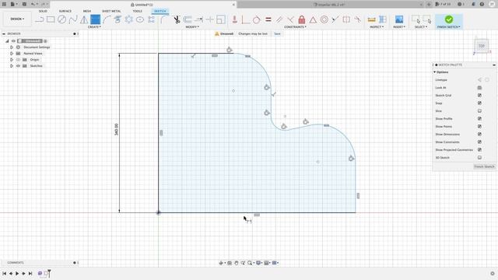Toggle the Show Constraints checkbox
This screenshot has height=280, width=498.
pos(479,142)
